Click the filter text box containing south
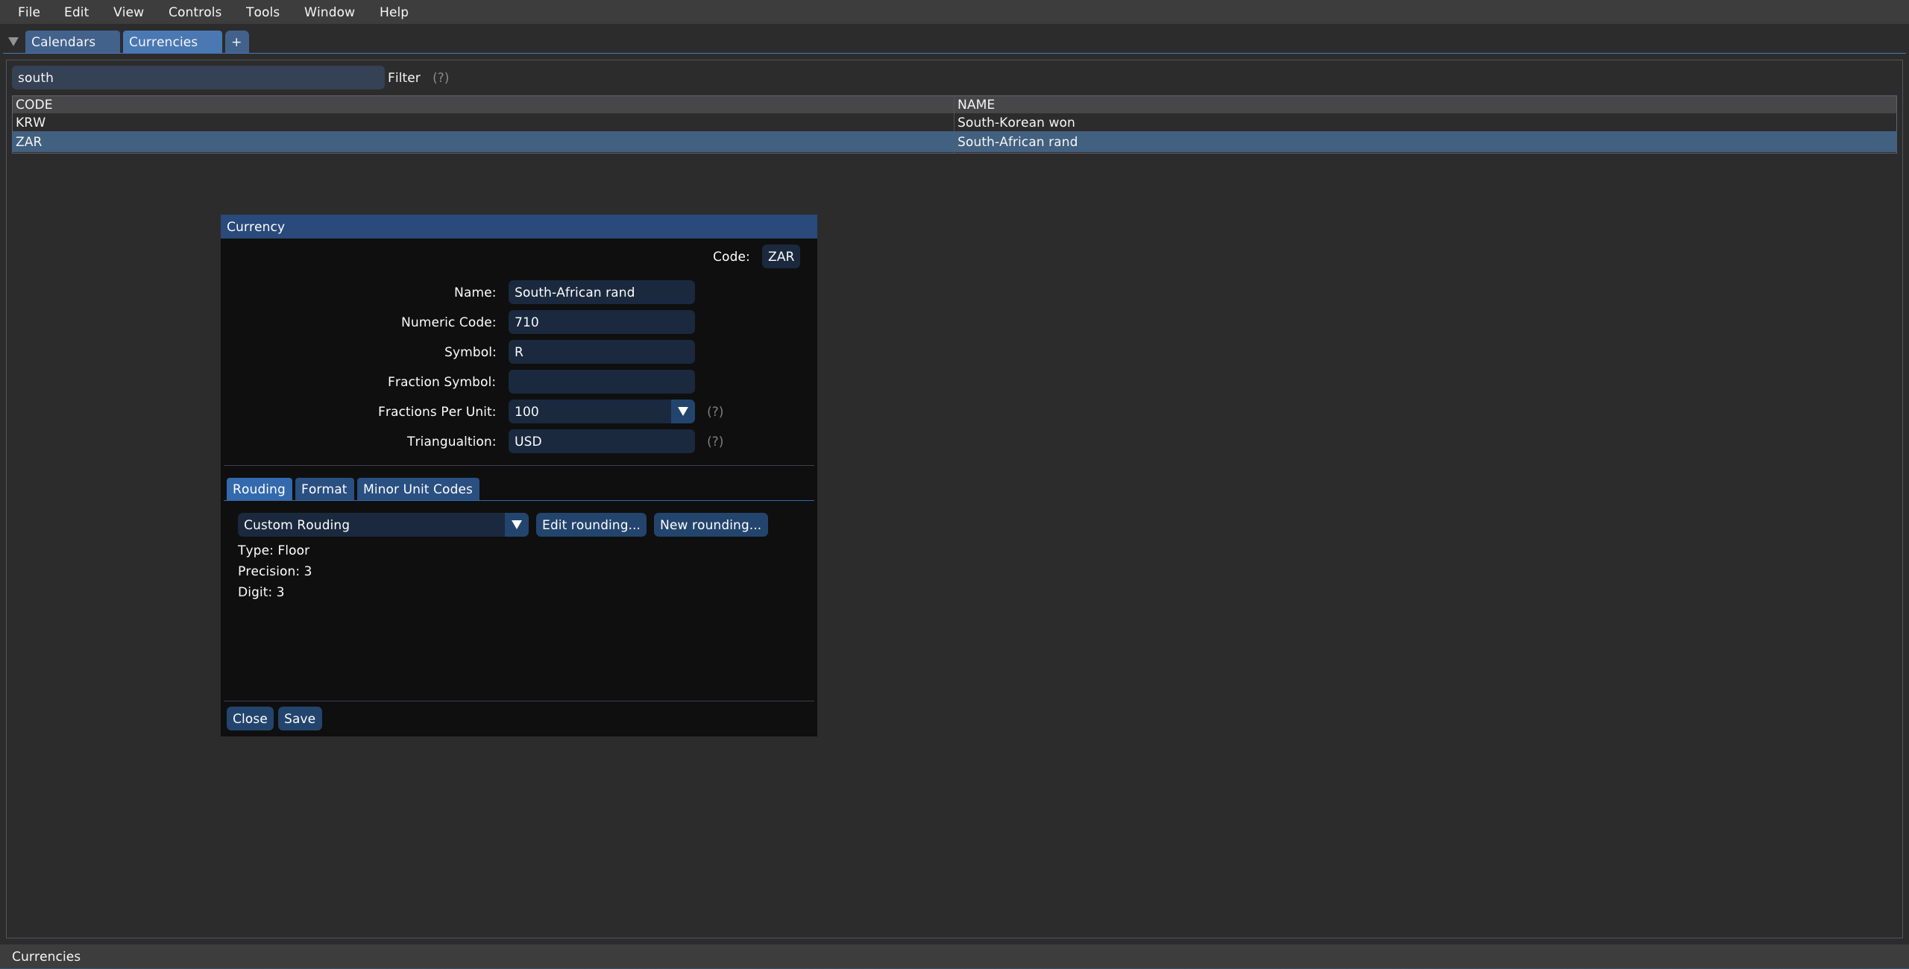Viewport: 1909px width, 969px height. point(198,78)
